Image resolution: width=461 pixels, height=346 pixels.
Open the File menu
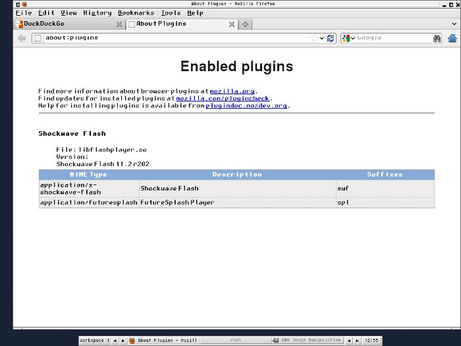(x=24, y=13)
